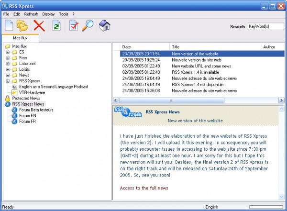
Task: Expand the Labo .net folder node
Action: pos(8,64)
